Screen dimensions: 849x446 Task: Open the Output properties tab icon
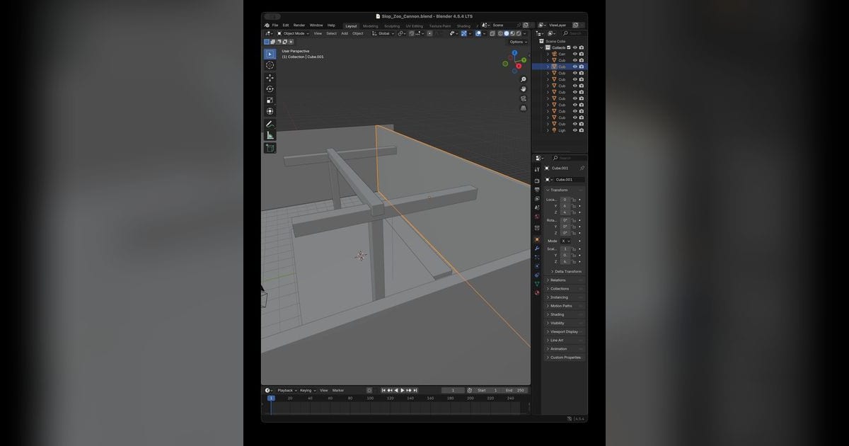537,190
